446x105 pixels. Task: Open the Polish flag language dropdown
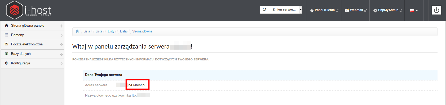414,11
